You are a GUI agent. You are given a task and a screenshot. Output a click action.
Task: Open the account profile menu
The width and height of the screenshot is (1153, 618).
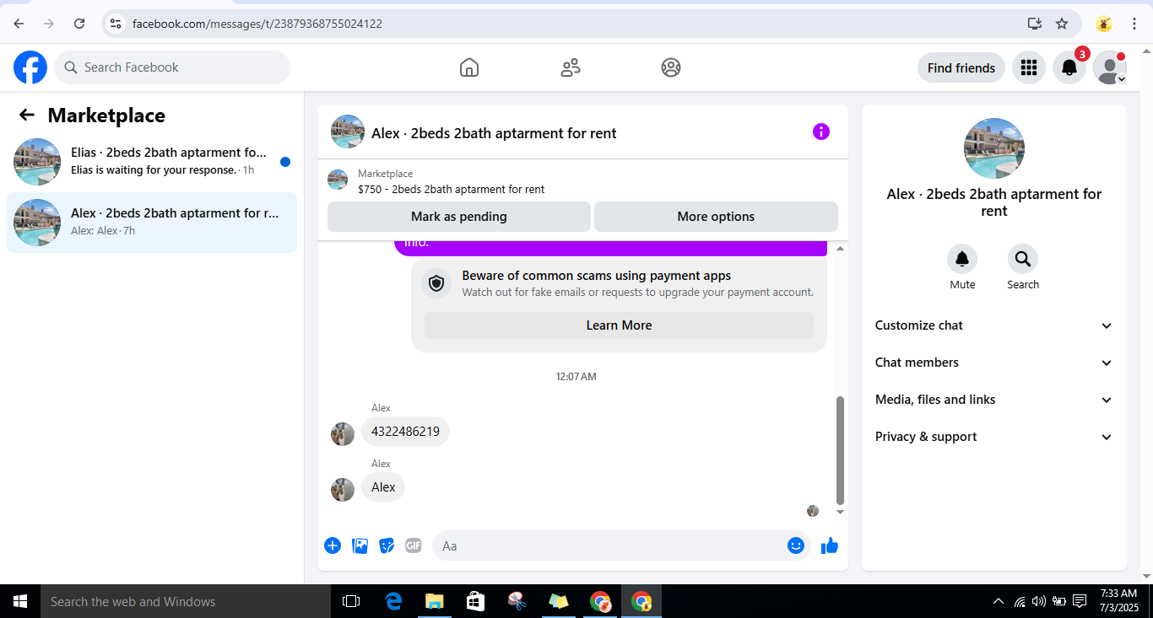click(1110, 67)
